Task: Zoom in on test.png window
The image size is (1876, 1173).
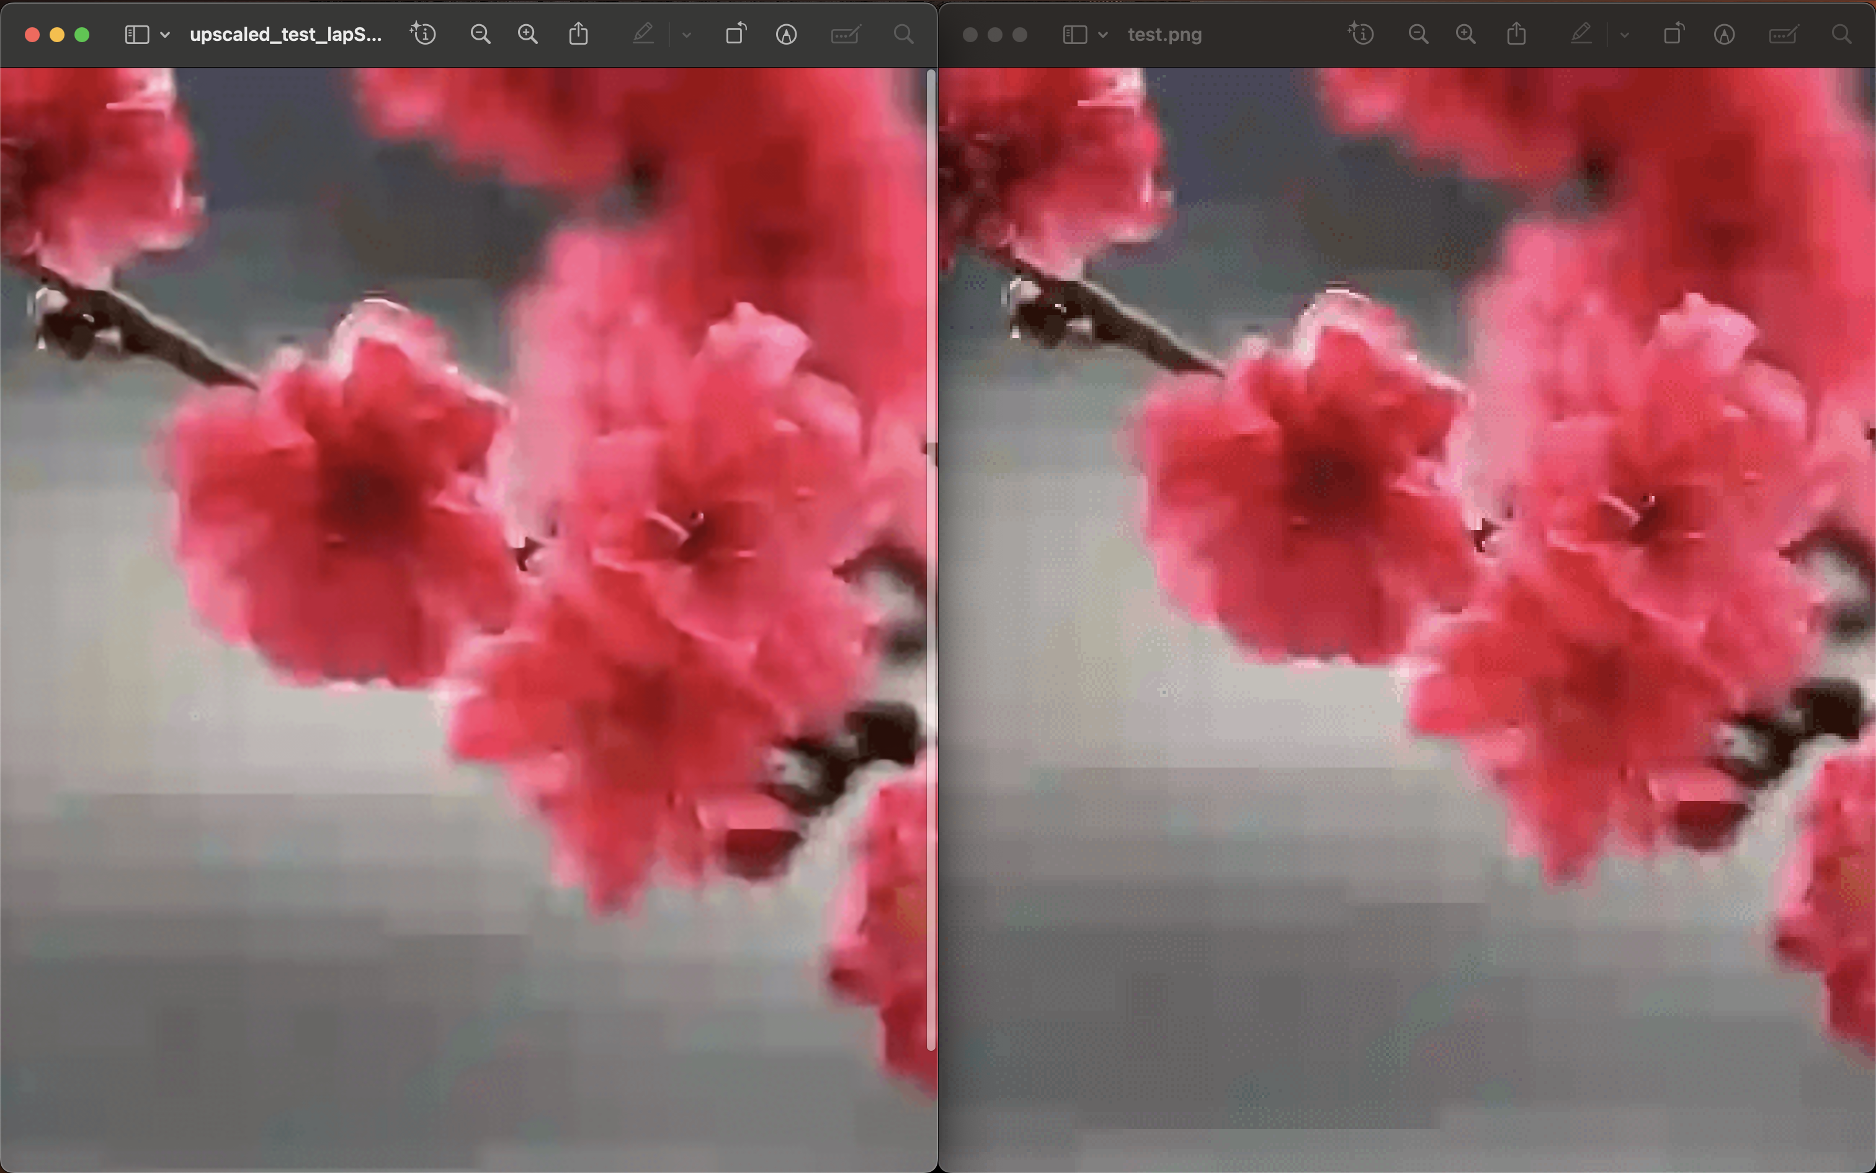Action: coord(1465,34)
